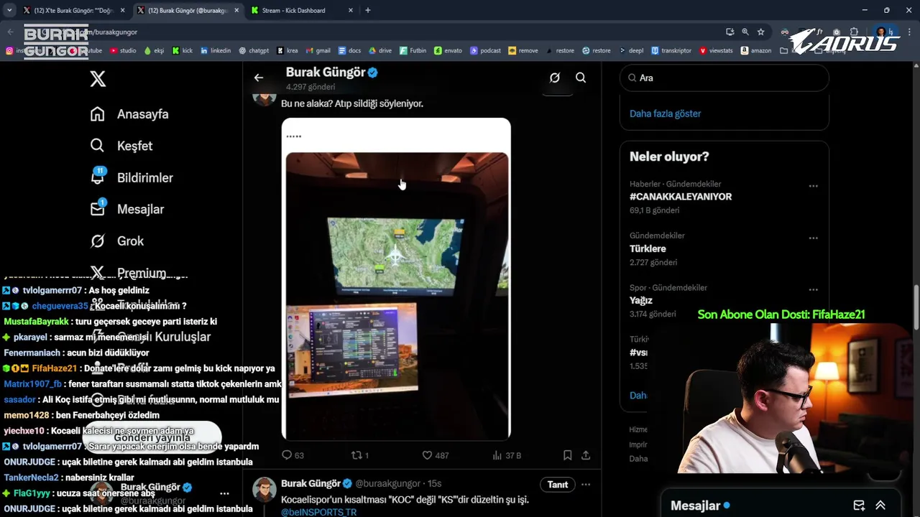Click @buraakgungor handle in Kocaelispor post
This screenshot has height=517, width=920.
click(x=387, y=484)
